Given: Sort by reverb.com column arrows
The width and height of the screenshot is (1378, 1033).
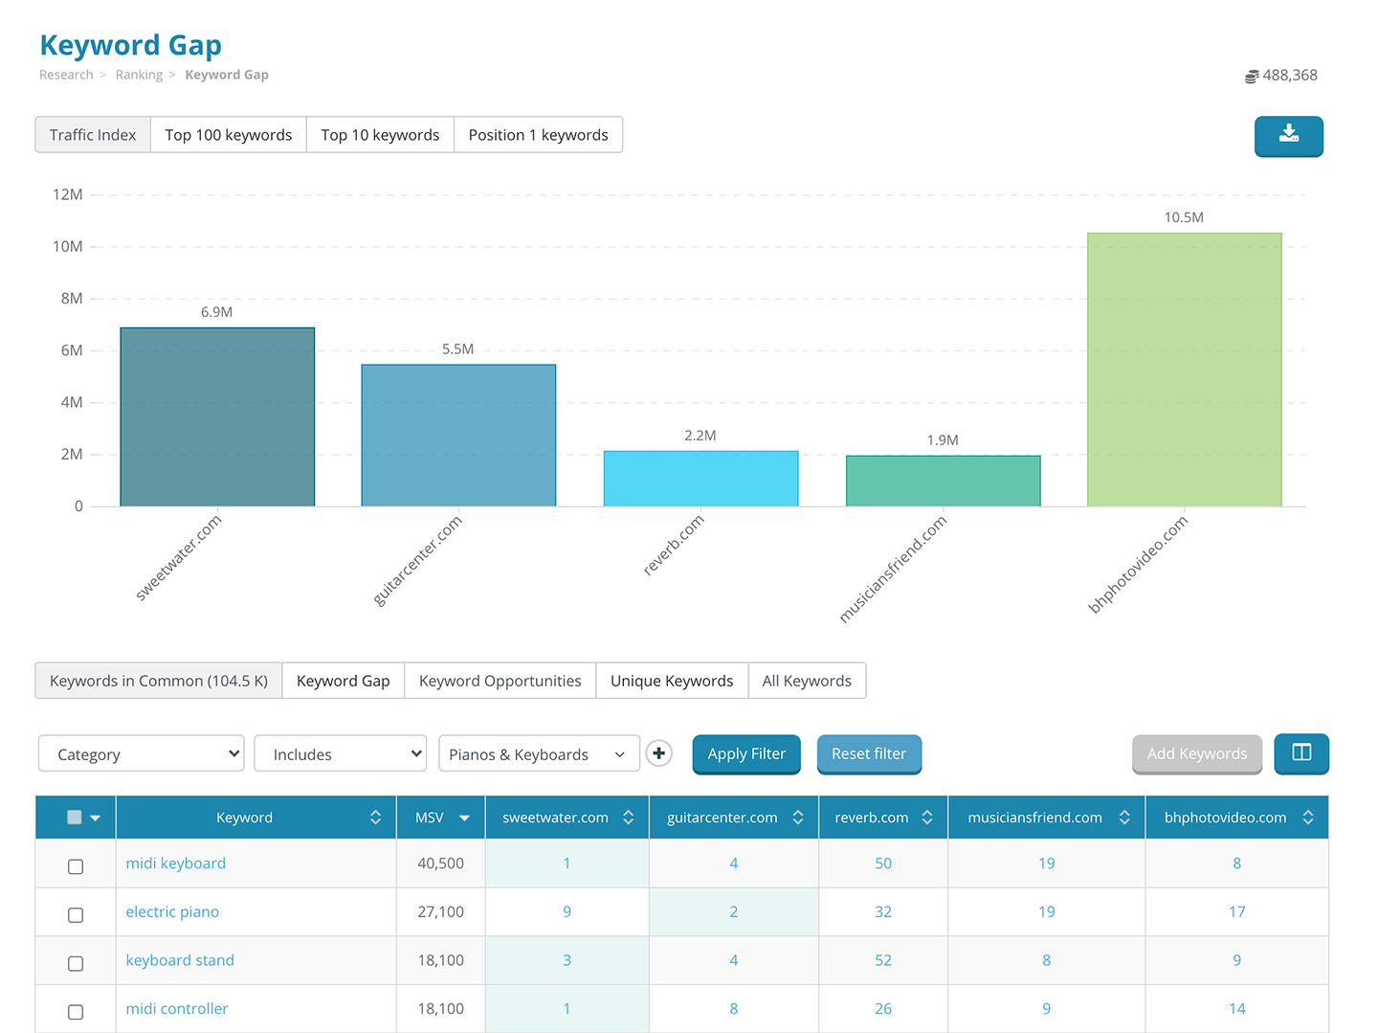Looking at the screenshot, I should (x=927, y=818).
